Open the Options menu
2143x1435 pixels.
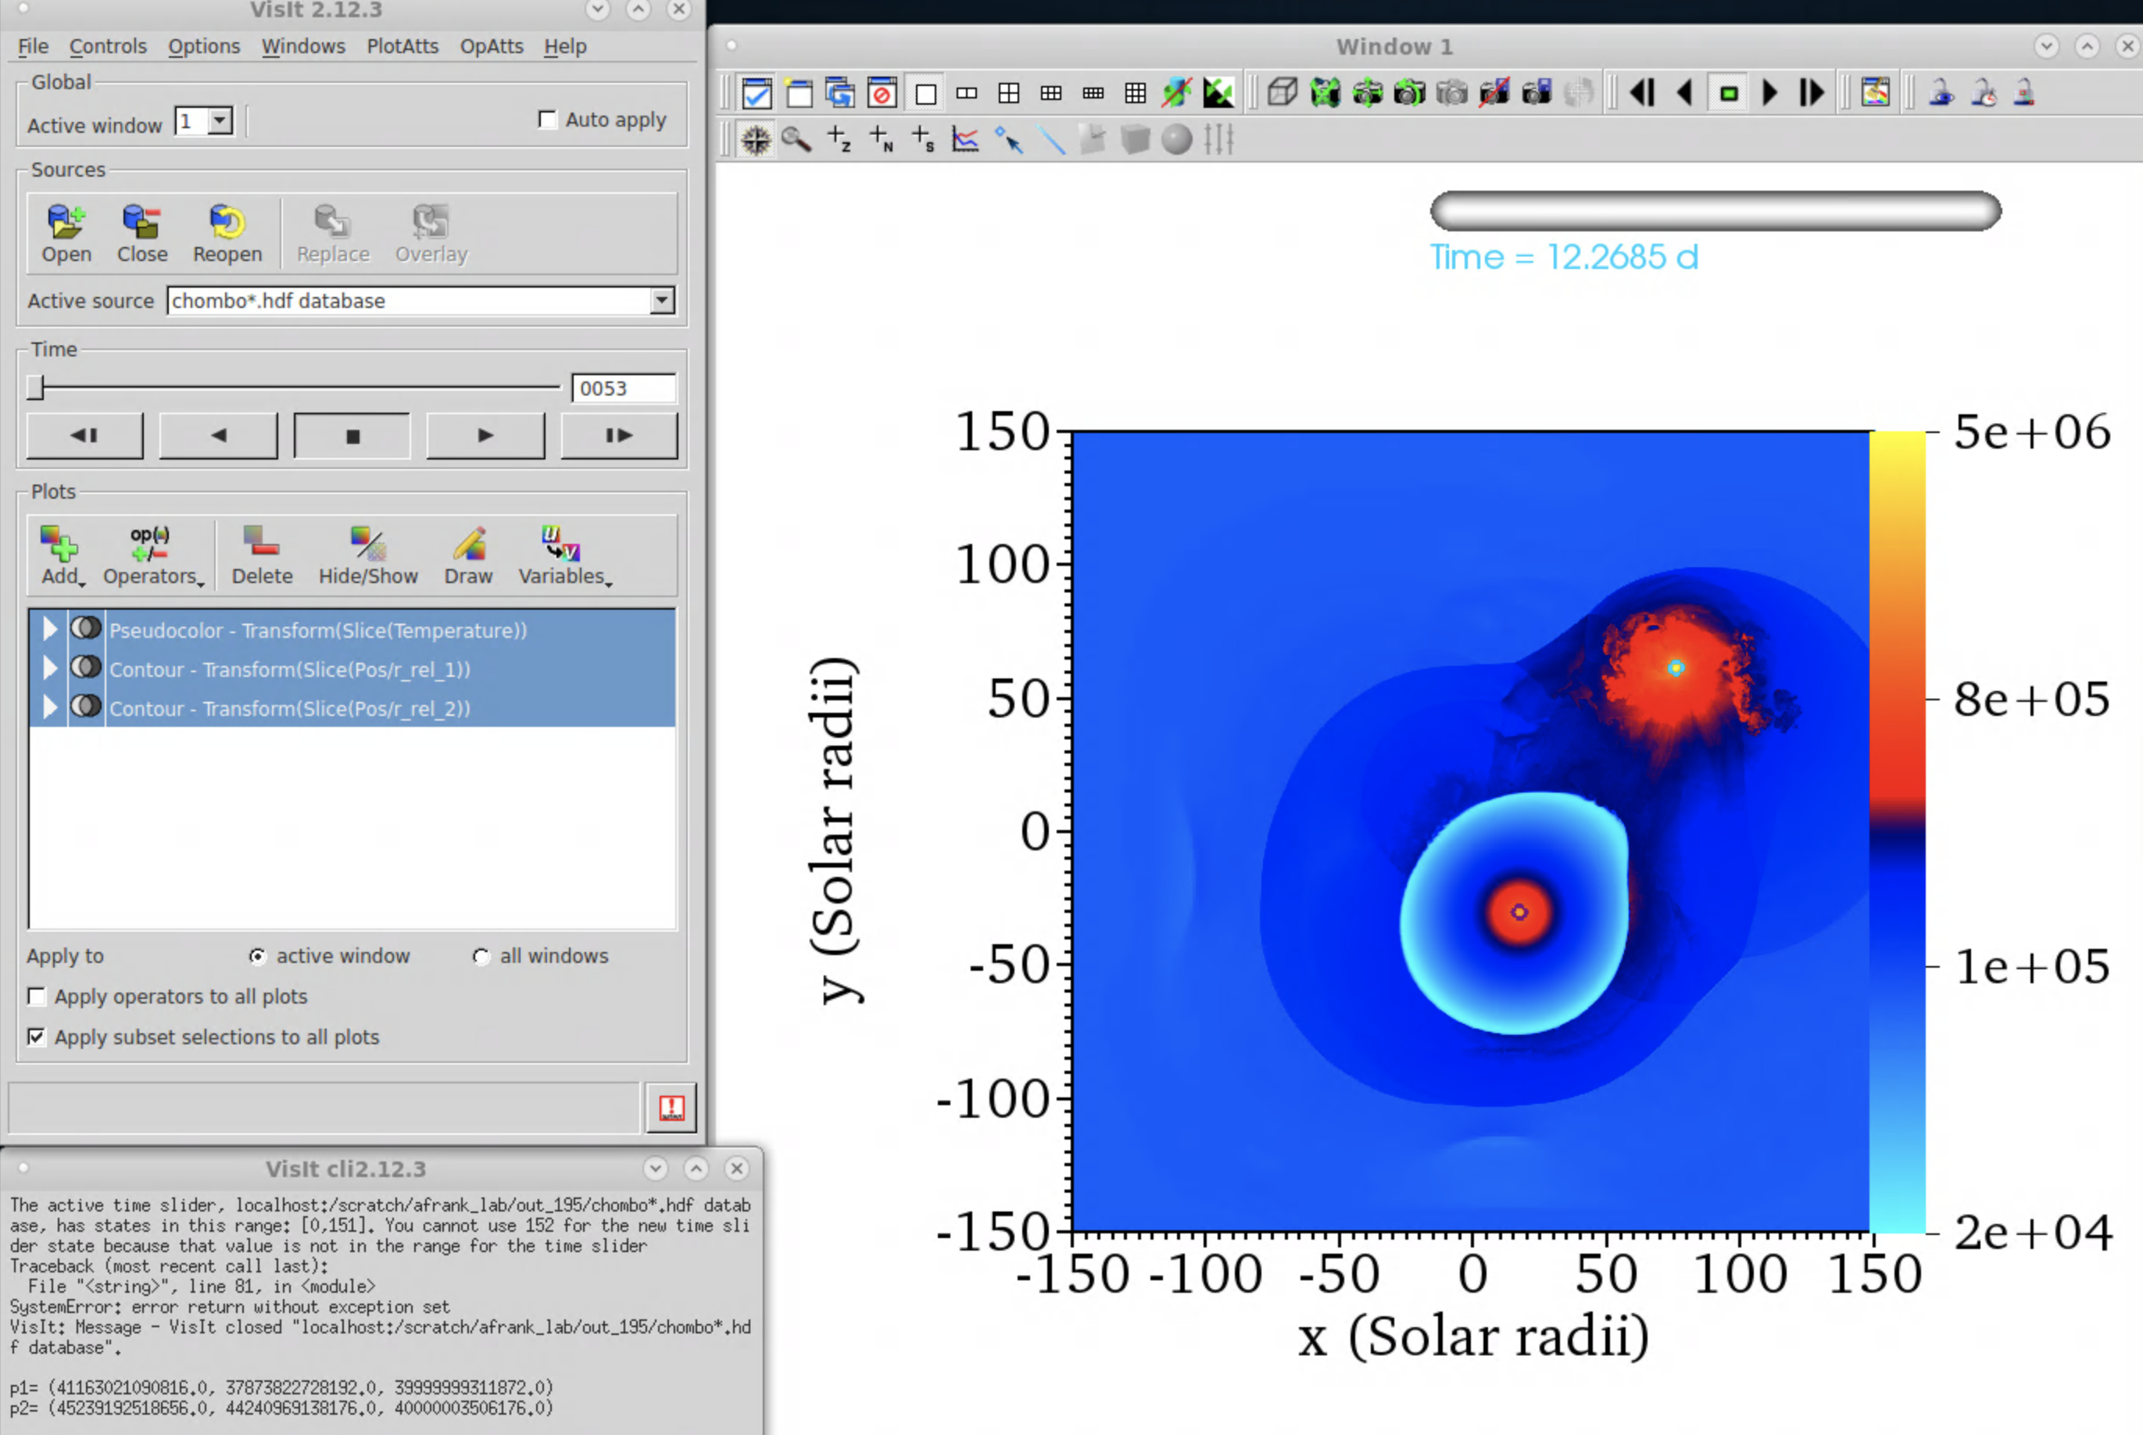pyautogui.click(x=204, y=46)
